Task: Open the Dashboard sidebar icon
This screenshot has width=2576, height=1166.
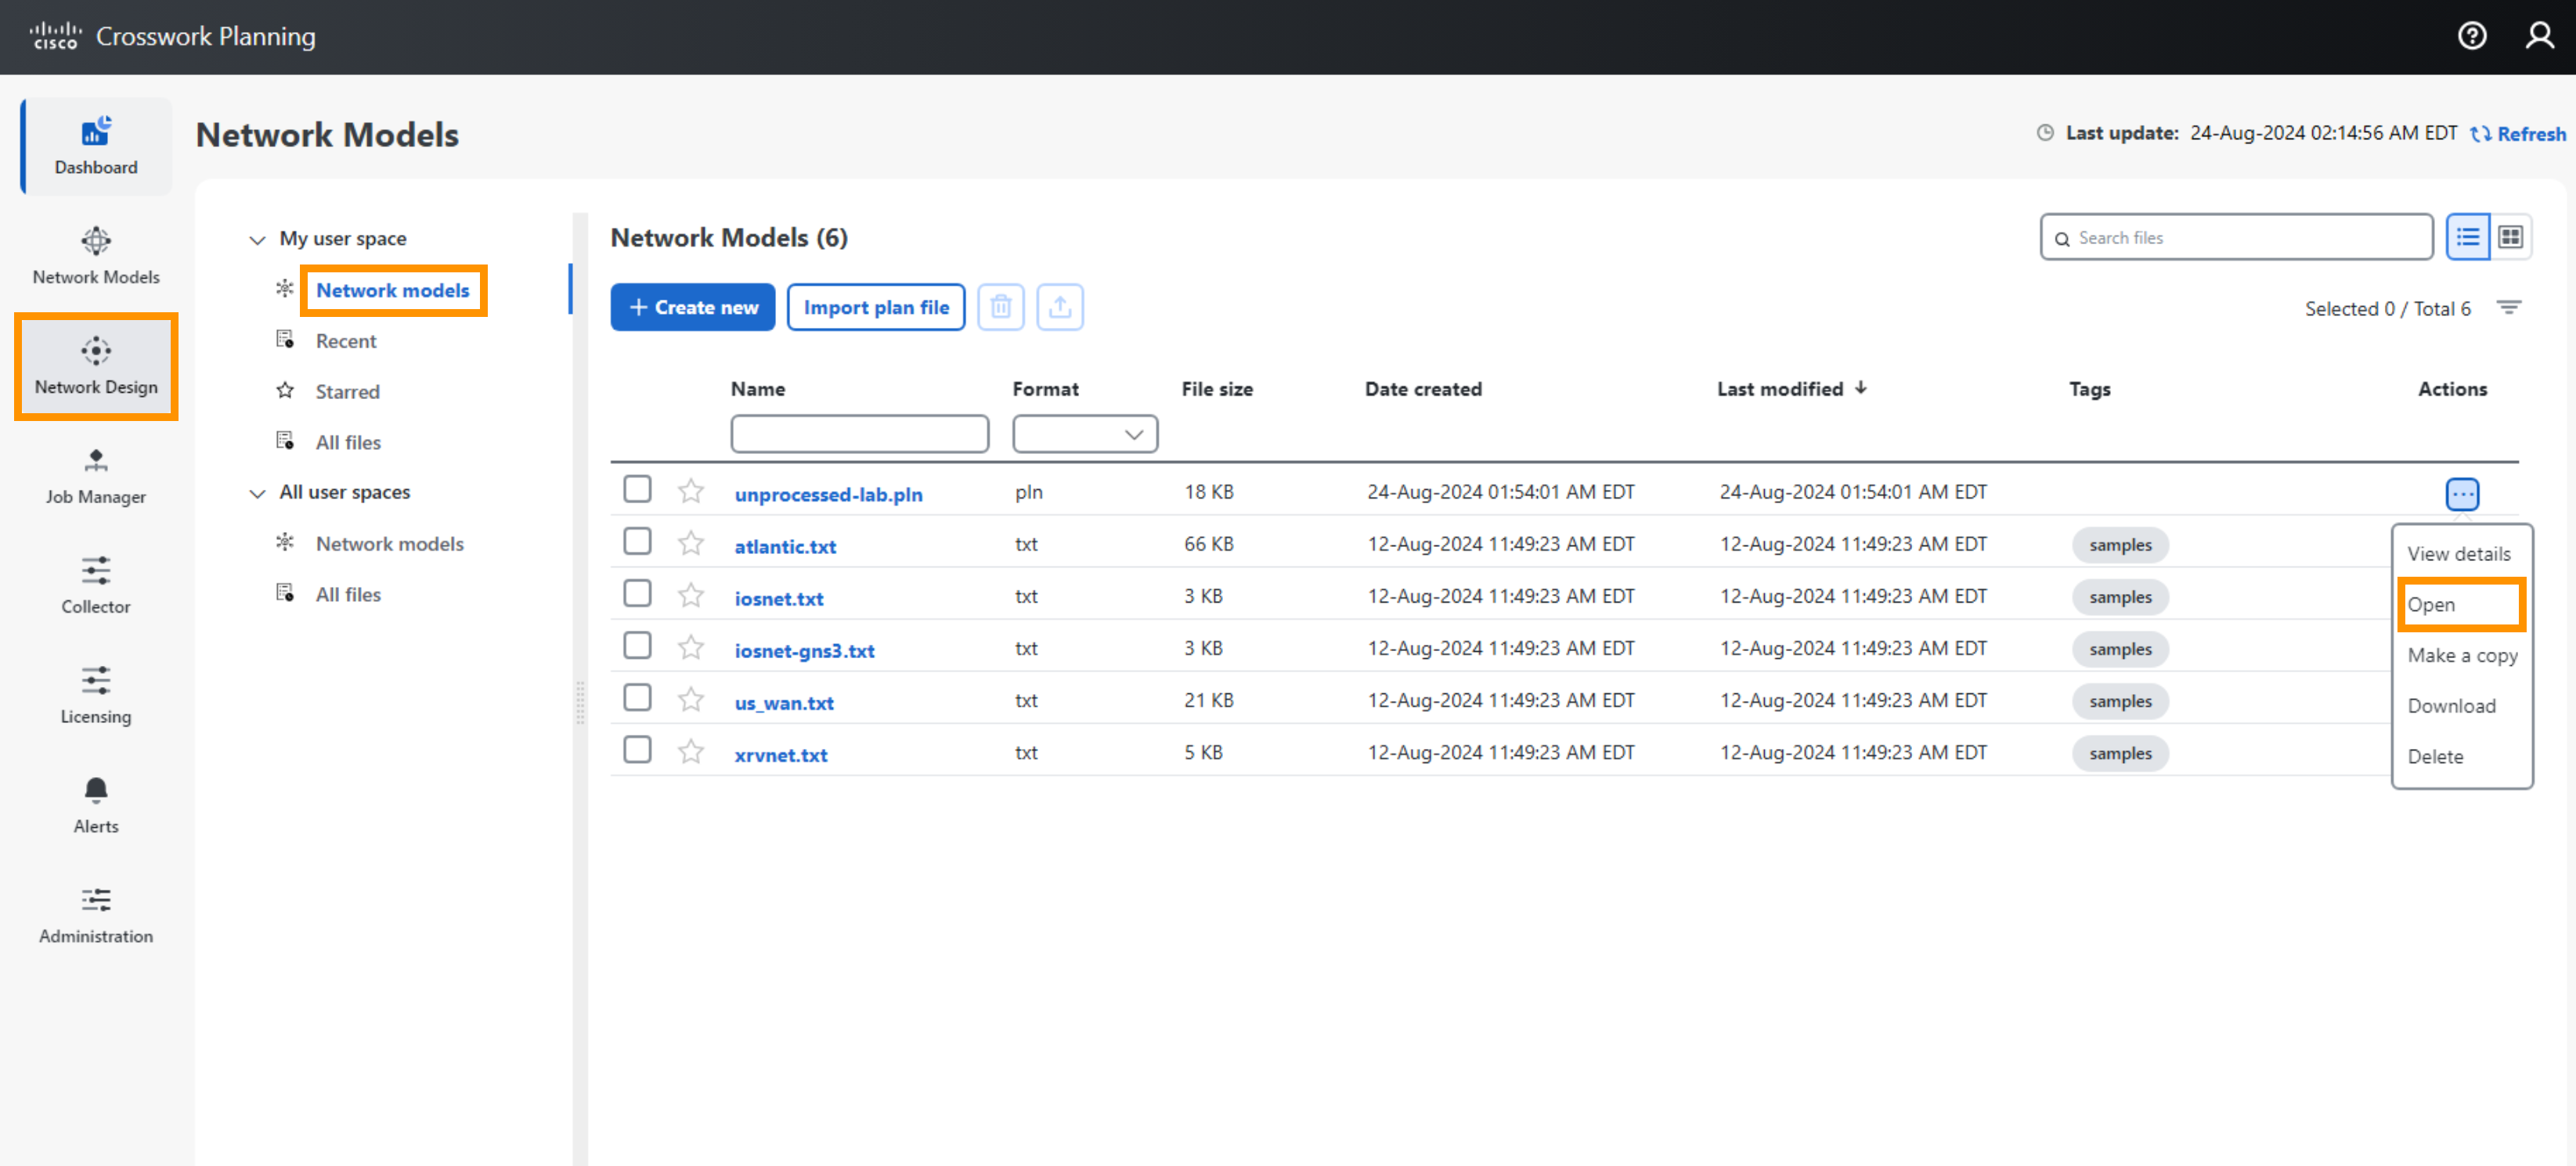Action: point(96,145)
